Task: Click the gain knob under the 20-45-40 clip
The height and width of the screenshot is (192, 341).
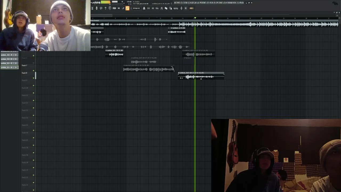Action: click(x=201, y=79)
